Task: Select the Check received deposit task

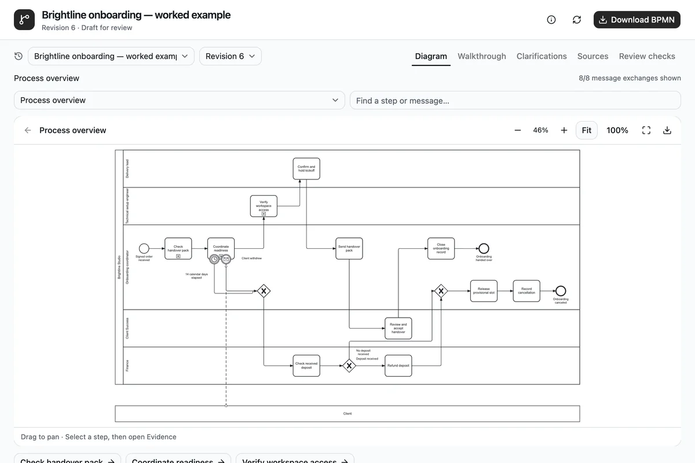Action: 306,366
